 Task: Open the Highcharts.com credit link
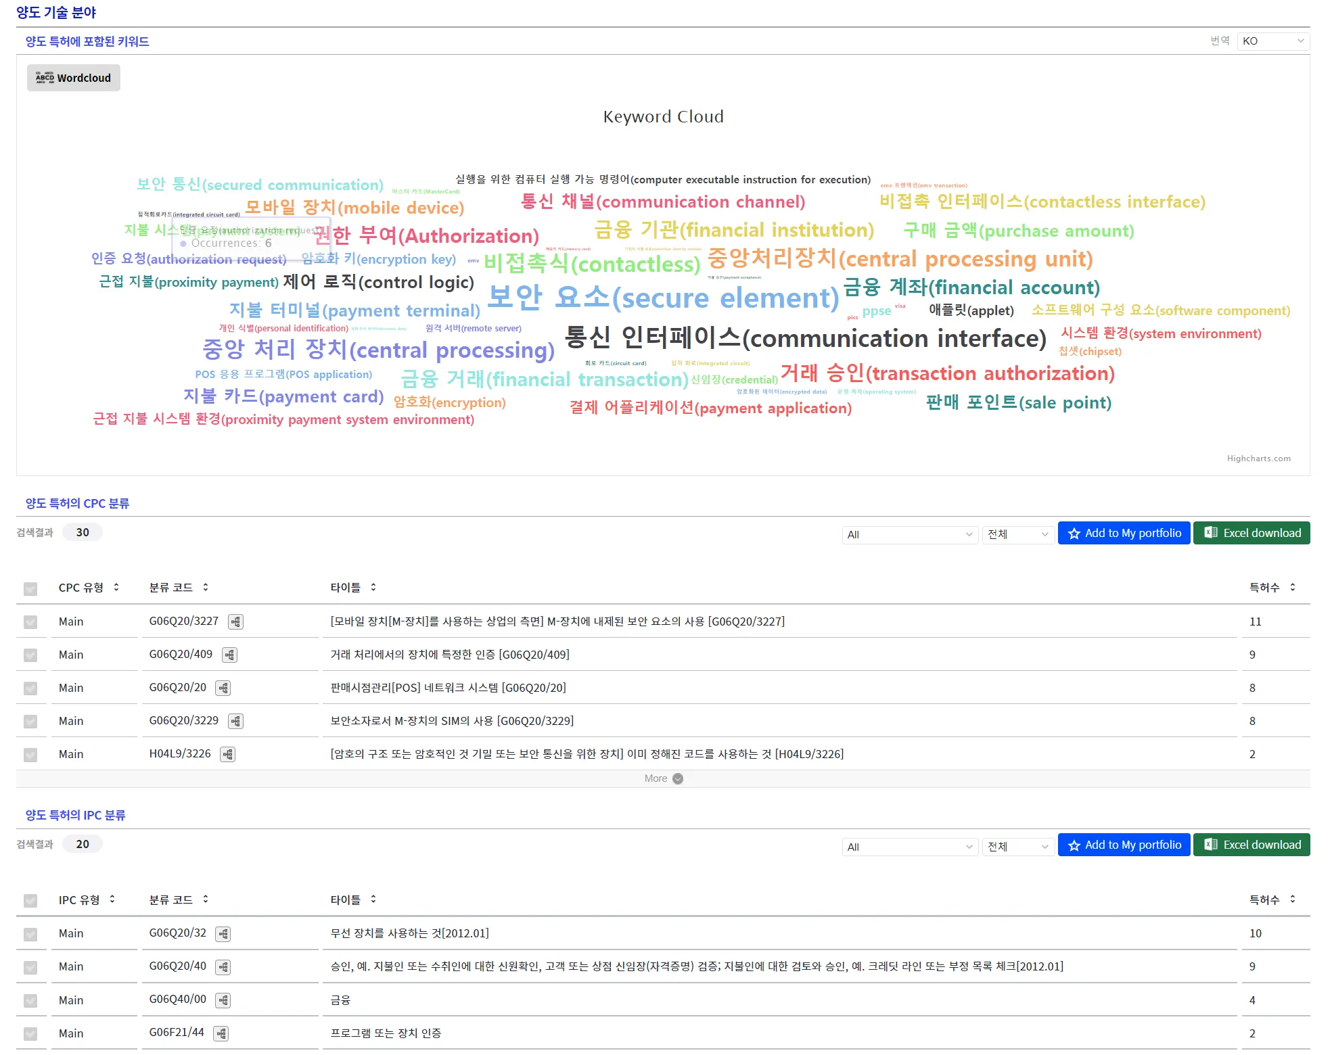(x=1258, y=459)
